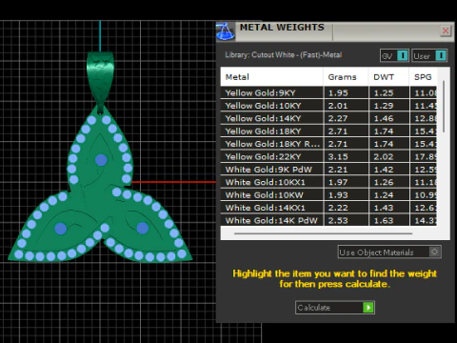Screen dimensions: 457x343
Task: Click the 3.15 grams value
Action: coord(338,157)
